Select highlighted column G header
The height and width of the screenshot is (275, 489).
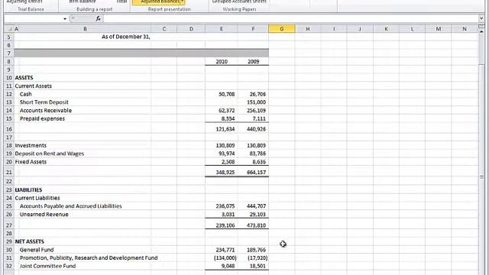click(282, 29)
